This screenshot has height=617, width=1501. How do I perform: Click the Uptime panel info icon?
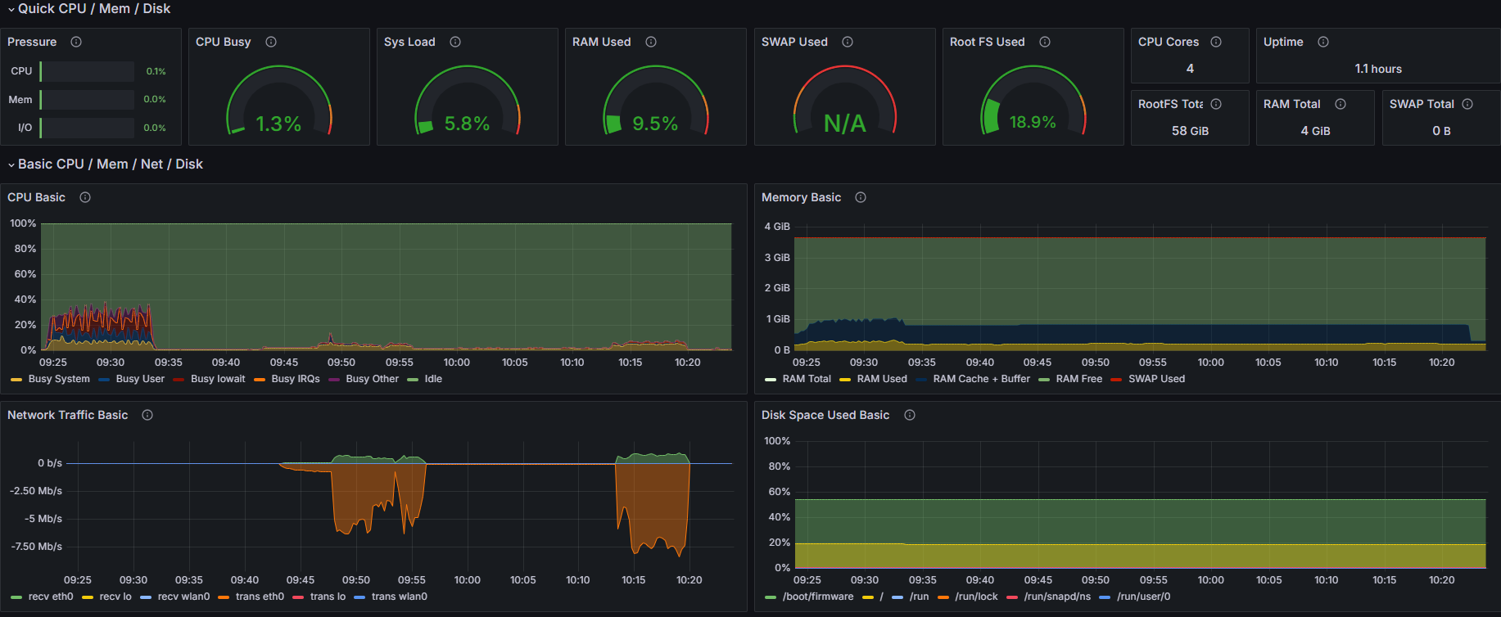tap(1323, 42)
